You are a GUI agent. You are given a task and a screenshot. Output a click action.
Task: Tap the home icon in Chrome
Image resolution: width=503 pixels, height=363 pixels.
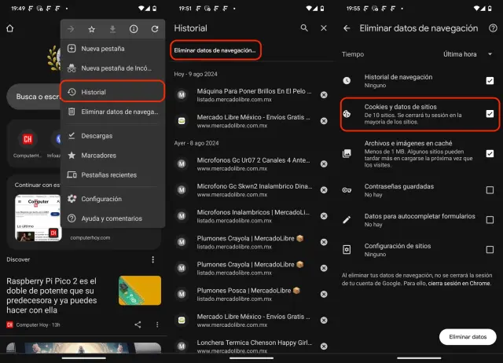9,29
